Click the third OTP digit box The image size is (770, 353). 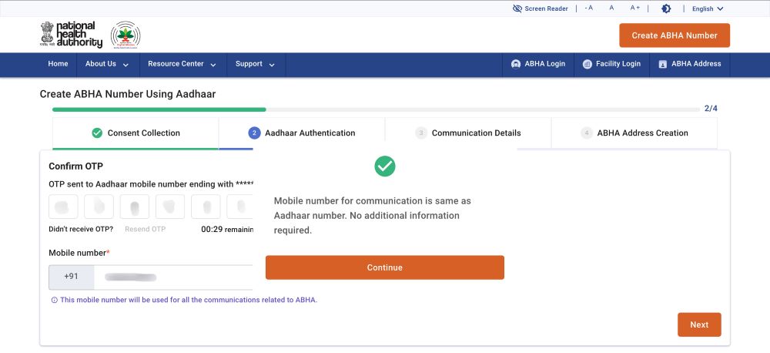[135, 207]
